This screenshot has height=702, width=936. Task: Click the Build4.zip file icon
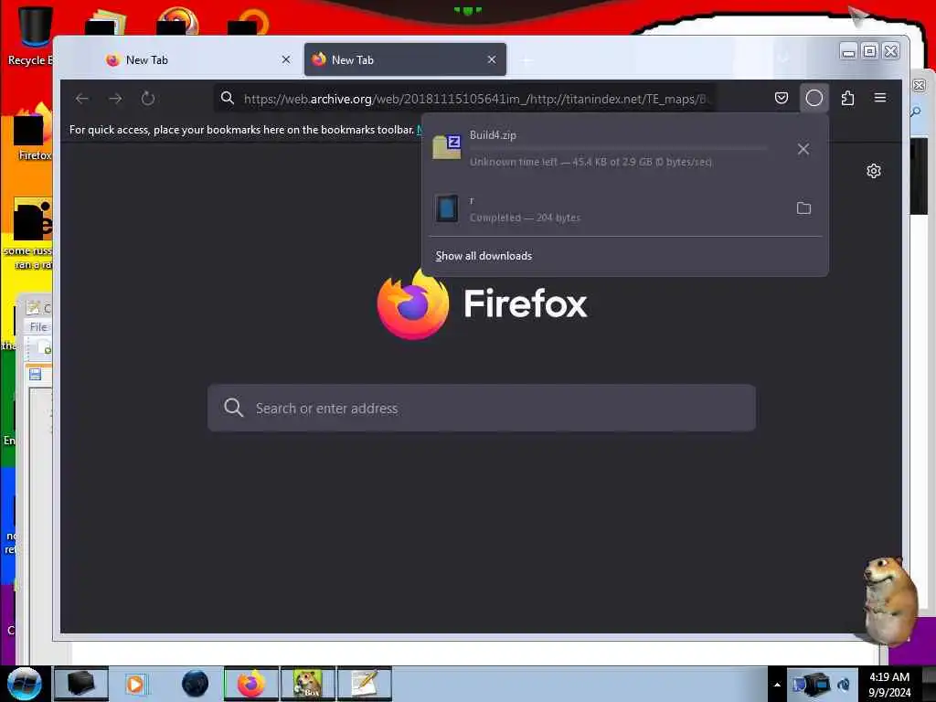tap(446, 147)
